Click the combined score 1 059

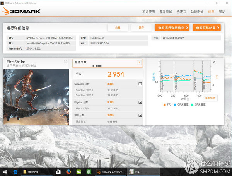[x=110, y=115]
